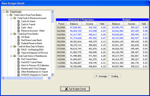The height and width of the screenshot is (96, 150).
Task: Collapse the Total Due From Banks node
Action: [x=11, y=34]
